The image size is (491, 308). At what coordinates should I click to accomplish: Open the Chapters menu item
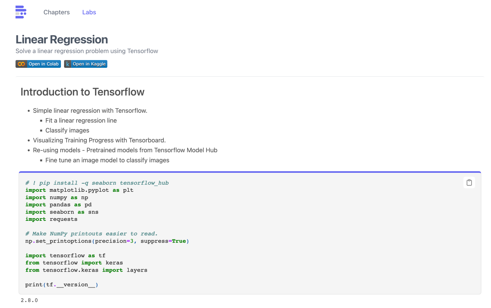57,12
